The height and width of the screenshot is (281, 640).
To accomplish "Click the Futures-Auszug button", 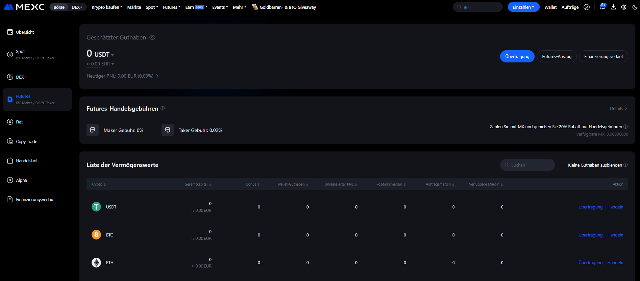I will [557, 56].
